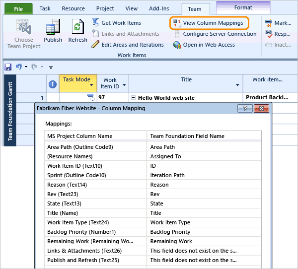Select the Reason (Text14) row
The image size is (298, 269).
(x=153, y=185)
